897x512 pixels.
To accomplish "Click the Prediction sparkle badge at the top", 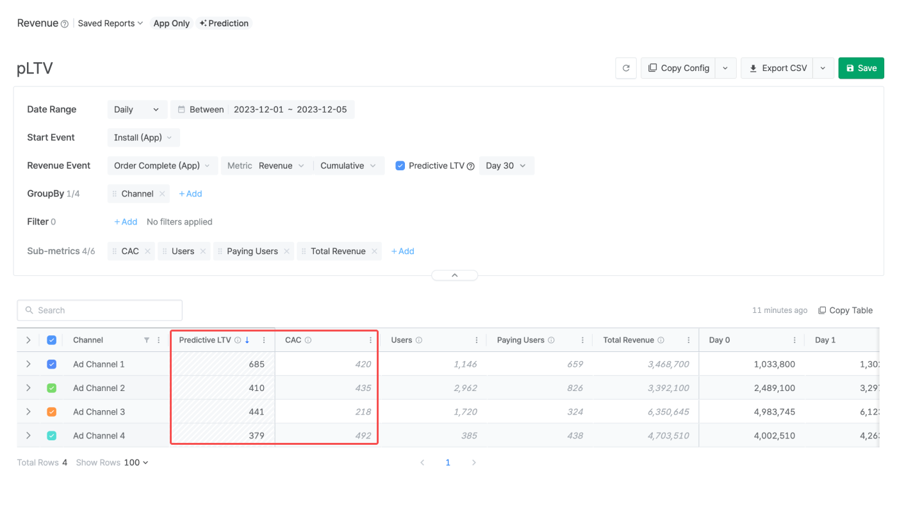I will [x=224, y=23].
